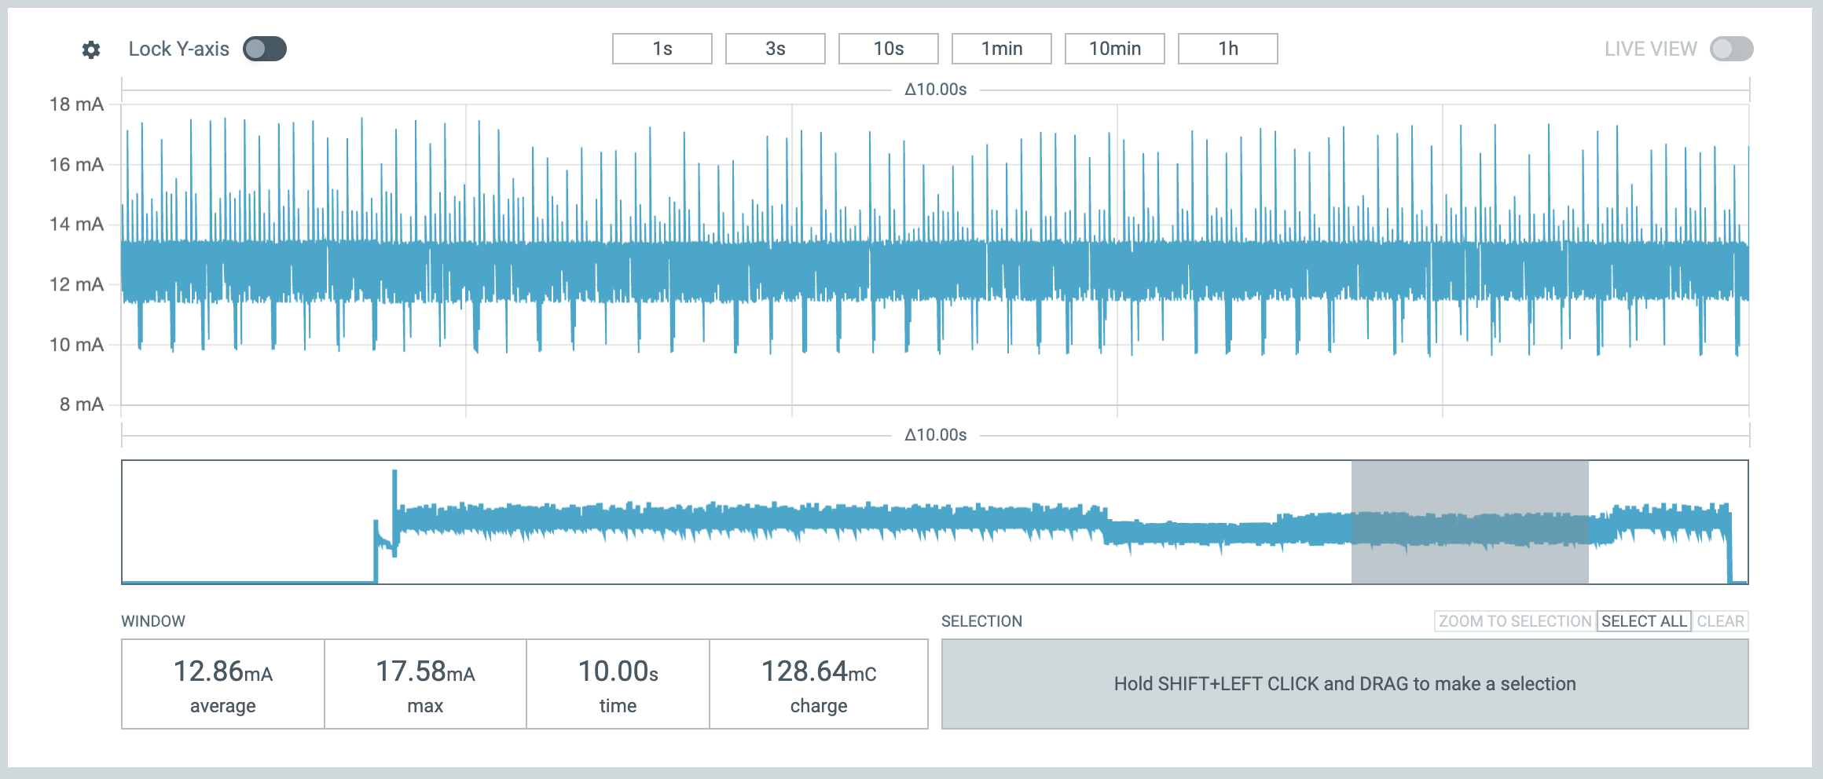This screenshot has height=779, width=1823.
Task: Choose the 10min time window
Action: point(1115,49)
